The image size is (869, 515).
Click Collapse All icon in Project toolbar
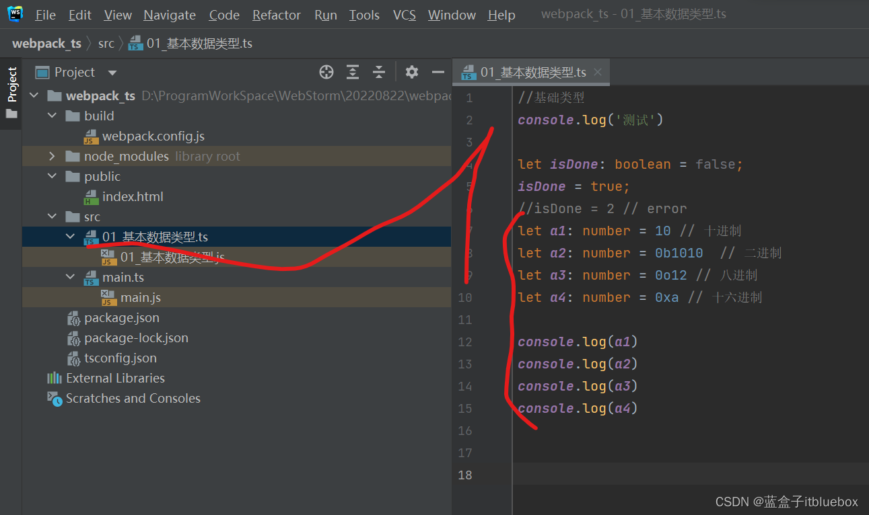tap(379, 72)
